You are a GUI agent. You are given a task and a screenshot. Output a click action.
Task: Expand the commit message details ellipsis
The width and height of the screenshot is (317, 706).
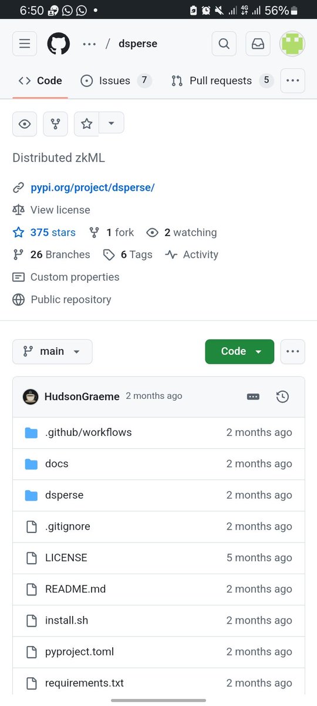point(253,397)
